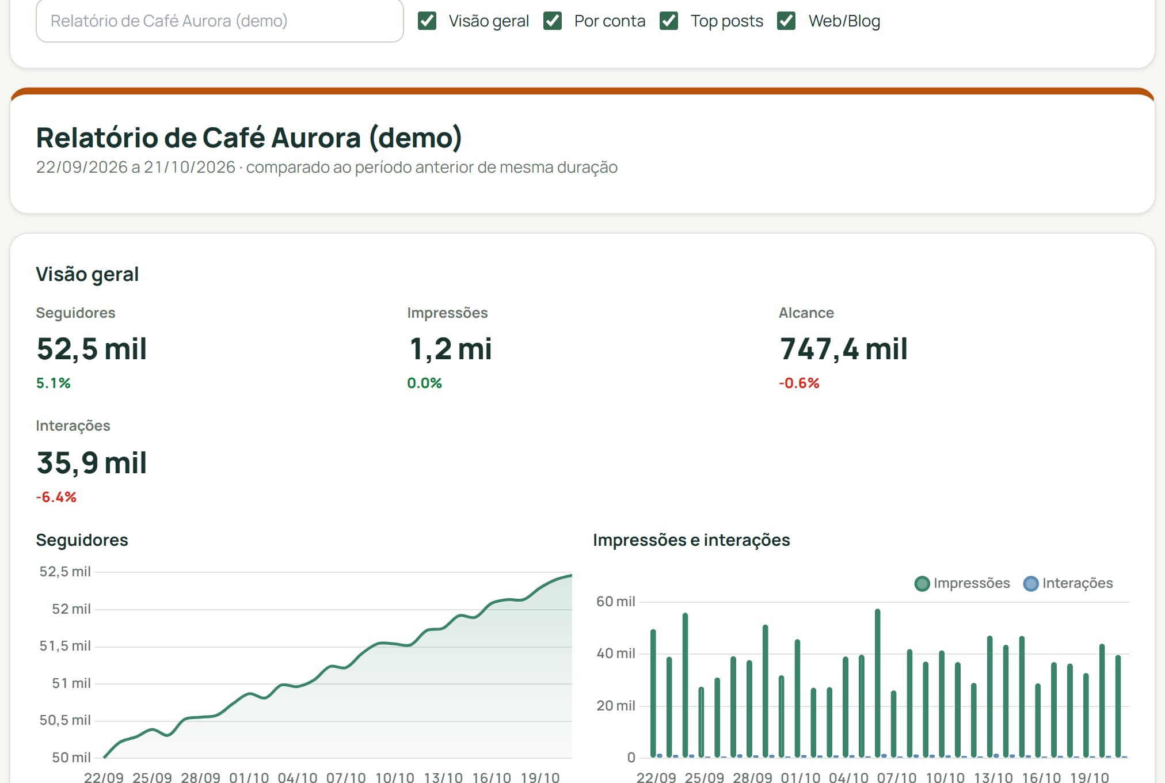This screenshot has width=1165, height=783.
Task: Click the Visão geral section heading
Action: 87,274
